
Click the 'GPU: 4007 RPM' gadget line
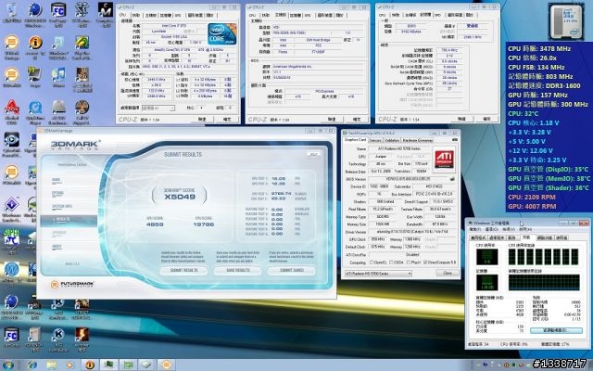[x=532, y=206]
